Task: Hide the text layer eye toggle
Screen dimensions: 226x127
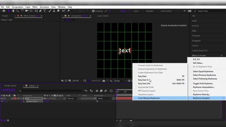Action: 2,98
